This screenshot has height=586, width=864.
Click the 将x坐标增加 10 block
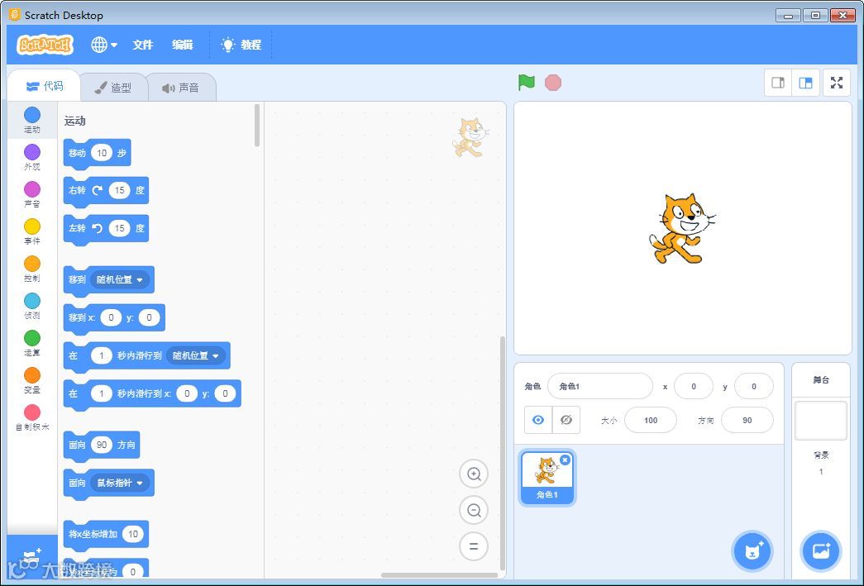(x=106, y=534)
